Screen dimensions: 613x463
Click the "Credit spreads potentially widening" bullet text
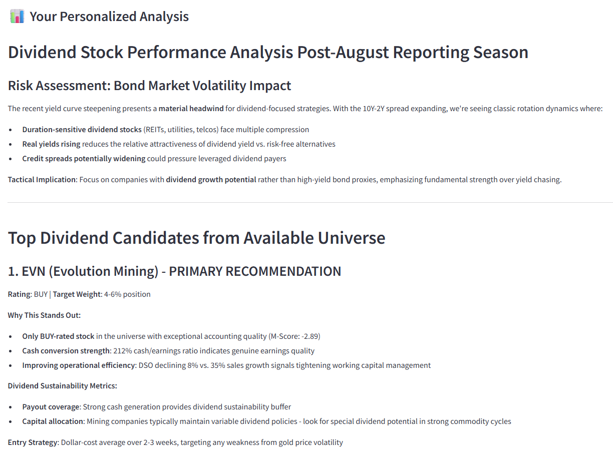tap(84, 159)
